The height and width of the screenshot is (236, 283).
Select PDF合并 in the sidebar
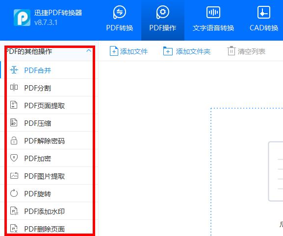tap(38, 70)
